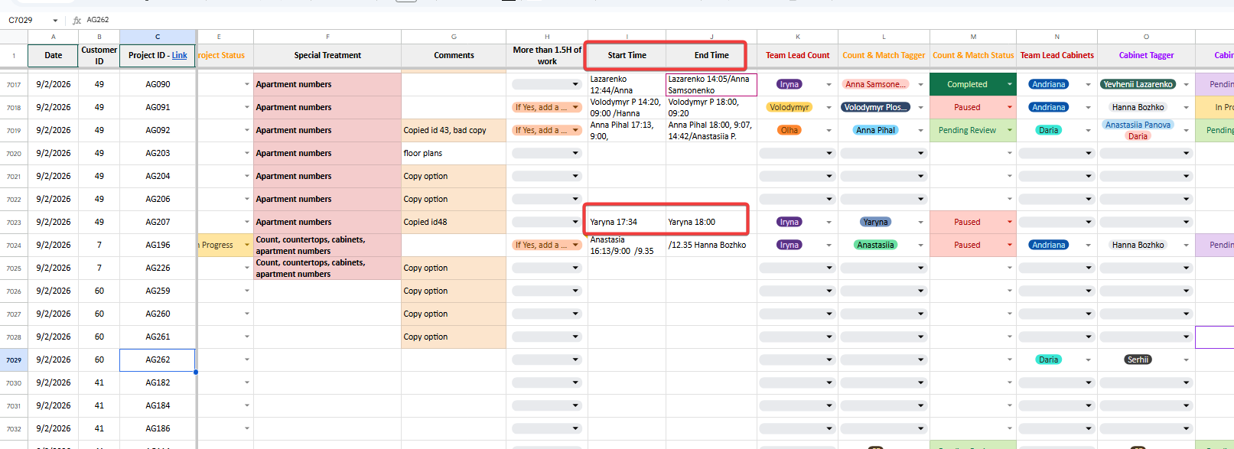The width and height of the screenshot is (1234, 449).
Task: Select the floor plans comment cell
Action: [454, 153]
